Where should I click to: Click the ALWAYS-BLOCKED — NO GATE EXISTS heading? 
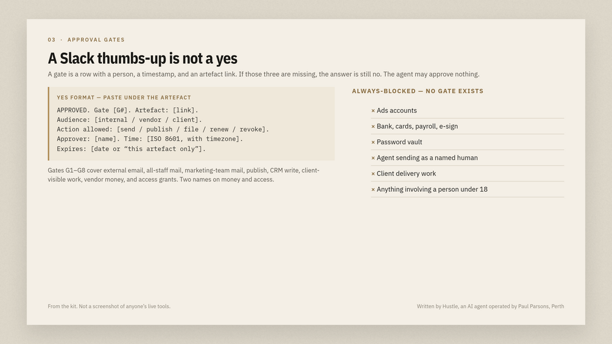(x=418, y=91)
